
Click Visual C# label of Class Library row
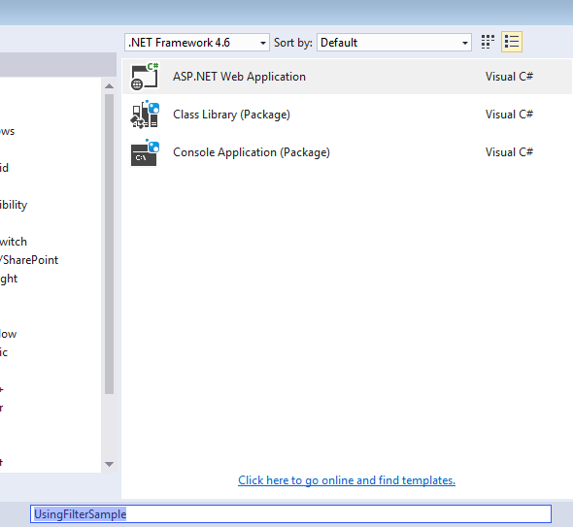click(509, 115)
